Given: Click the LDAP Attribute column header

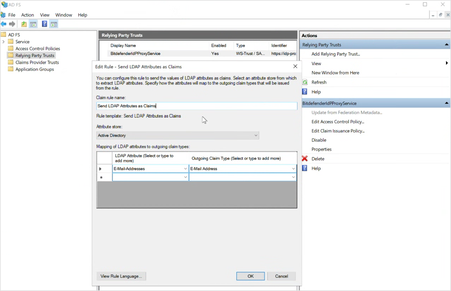Looking at the screenshot, I should (150, 158).
